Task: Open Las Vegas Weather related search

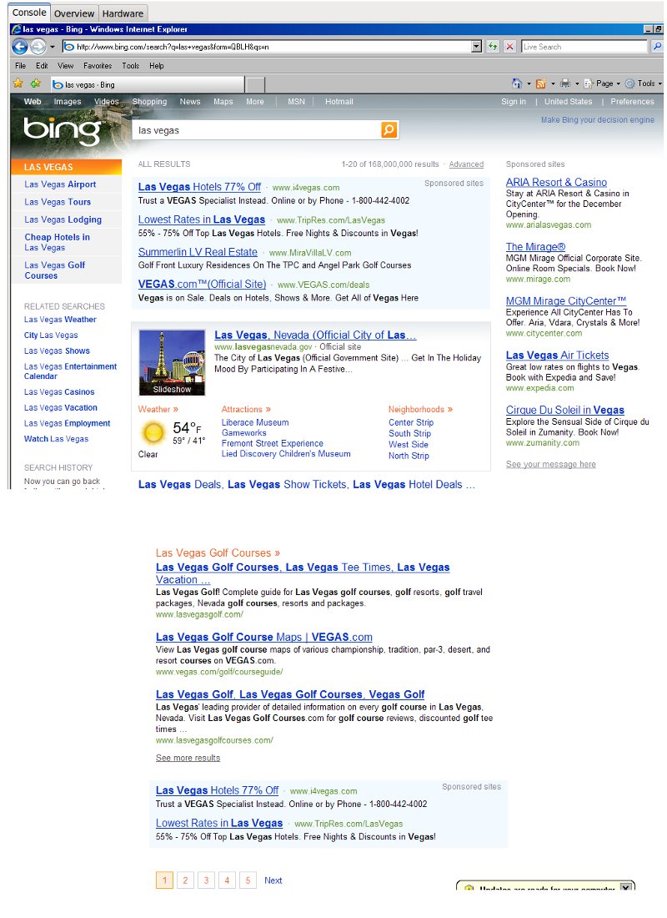Action: [x=60, y=320]
